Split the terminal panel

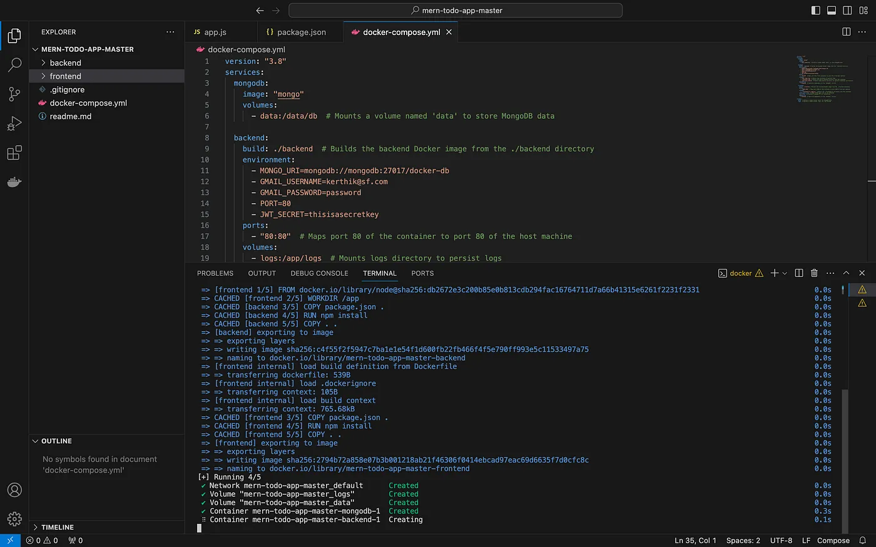799,273
